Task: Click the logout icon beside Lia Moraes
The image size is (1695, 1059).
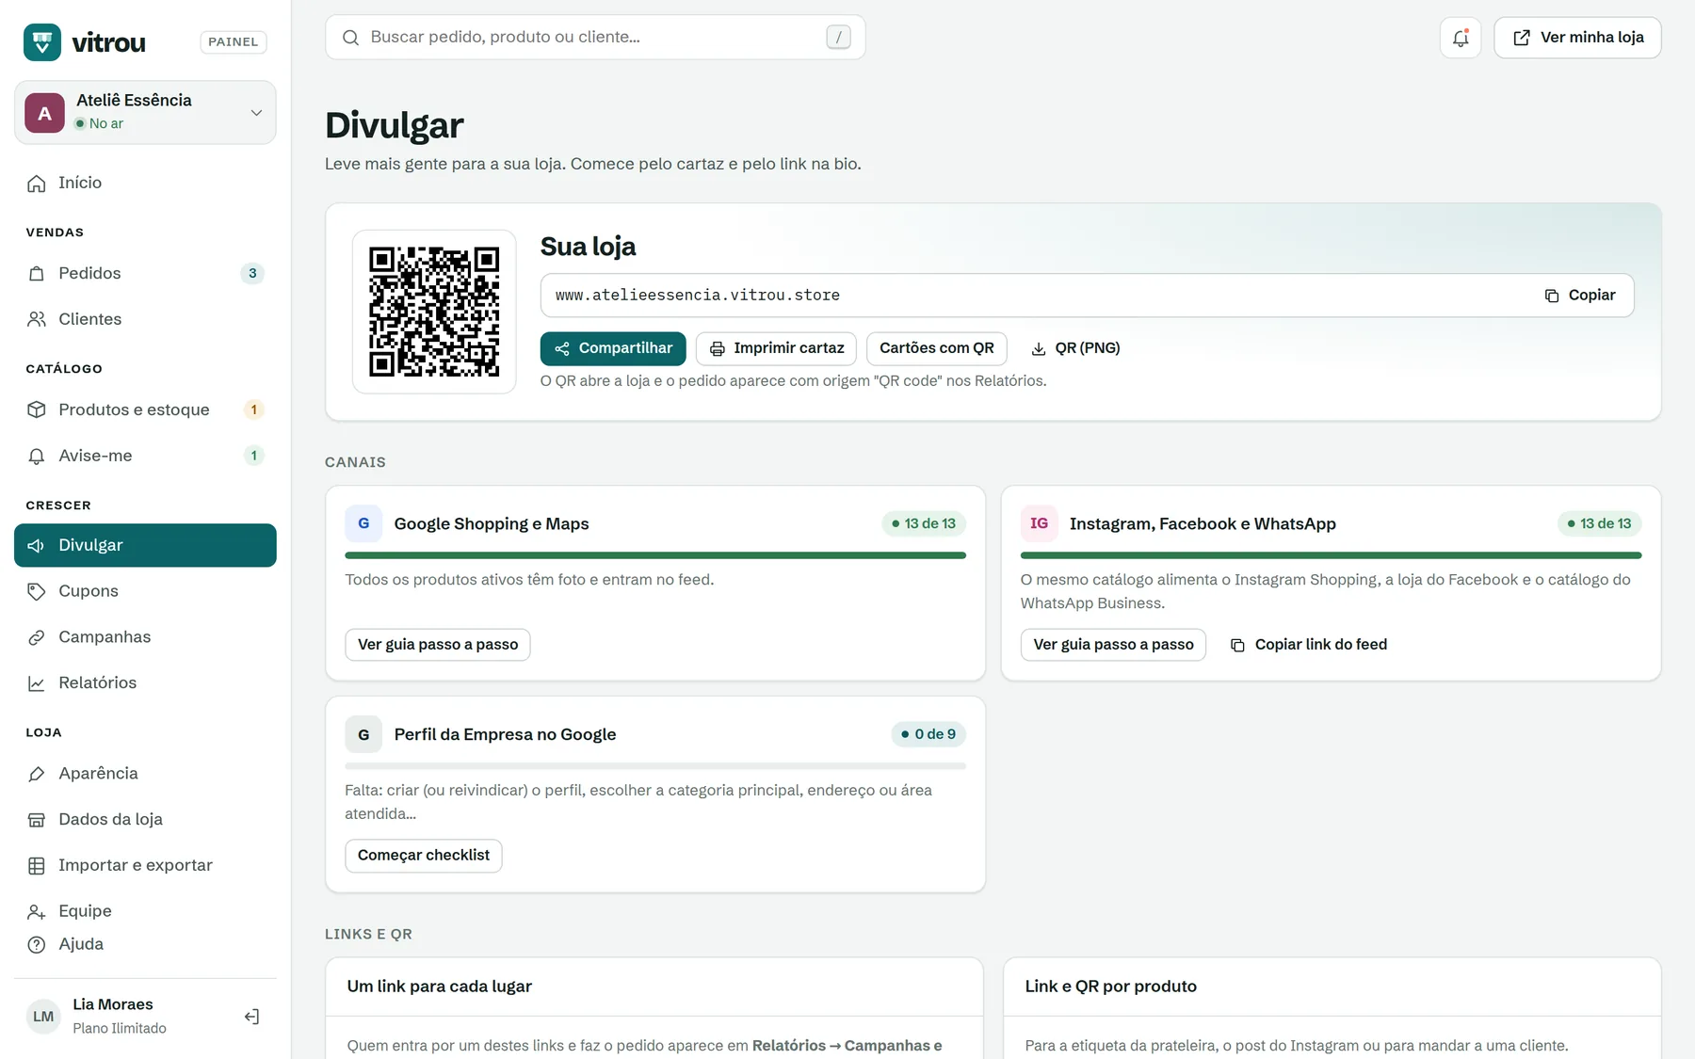Action: [x=251, y=1017]
